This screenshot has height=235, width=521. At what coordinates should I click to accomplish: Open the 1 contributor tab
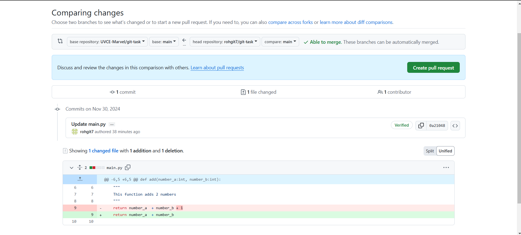(394, 92)
